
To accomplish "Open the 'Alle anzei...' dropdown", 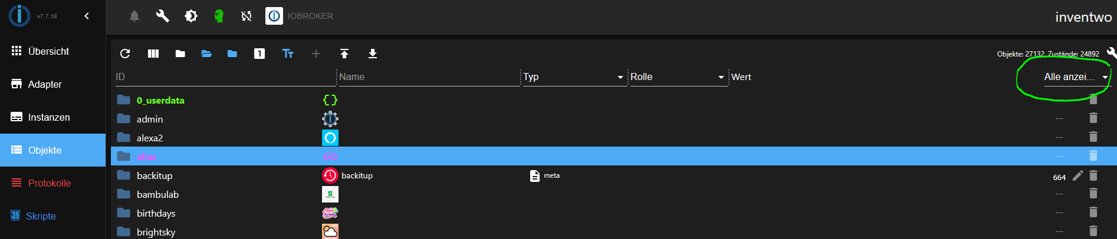I will pos(1076,77).
